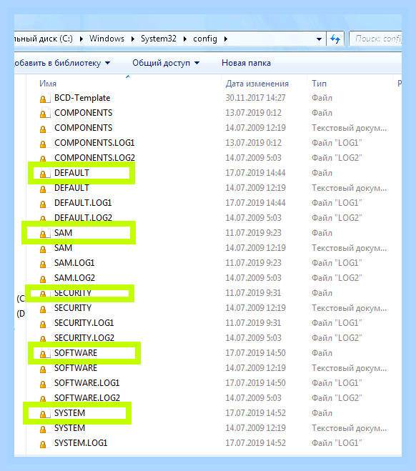Click disk (C:) in the address path

44,39
